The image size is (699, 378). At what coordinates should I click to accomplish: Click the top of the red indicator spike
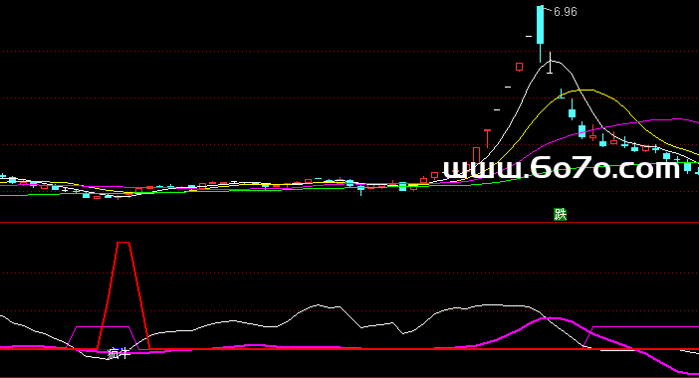[x=123, y=243]
